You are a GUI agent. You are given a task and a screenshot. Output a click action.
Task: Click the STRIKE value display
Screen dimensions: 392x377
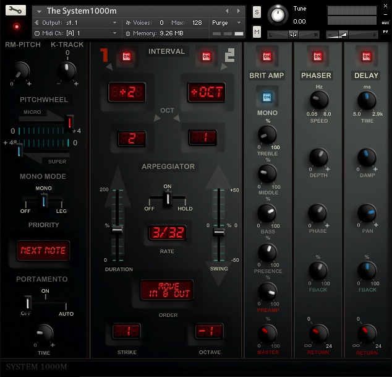pyautogui.click(x=127, y=331)
